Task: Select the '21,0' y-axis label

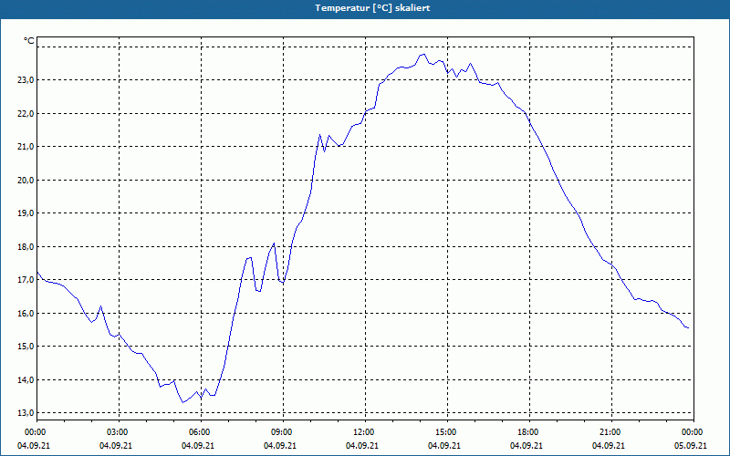Action: point(26,147)
